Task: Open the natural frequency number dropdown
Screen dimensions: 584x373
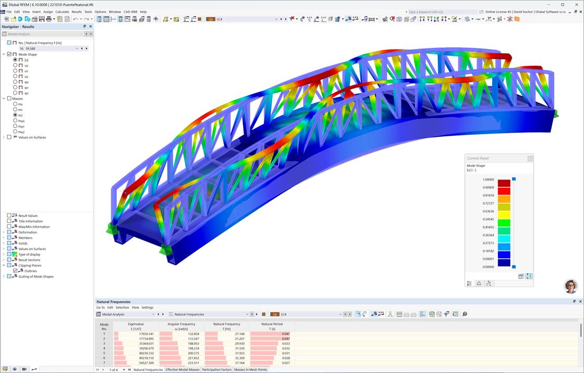Action: coord(77,48)
